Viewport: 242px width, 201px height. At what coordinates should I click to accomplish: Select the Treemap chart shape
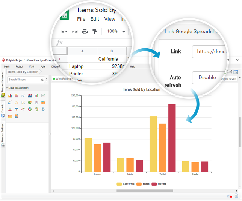coord(17,116)
